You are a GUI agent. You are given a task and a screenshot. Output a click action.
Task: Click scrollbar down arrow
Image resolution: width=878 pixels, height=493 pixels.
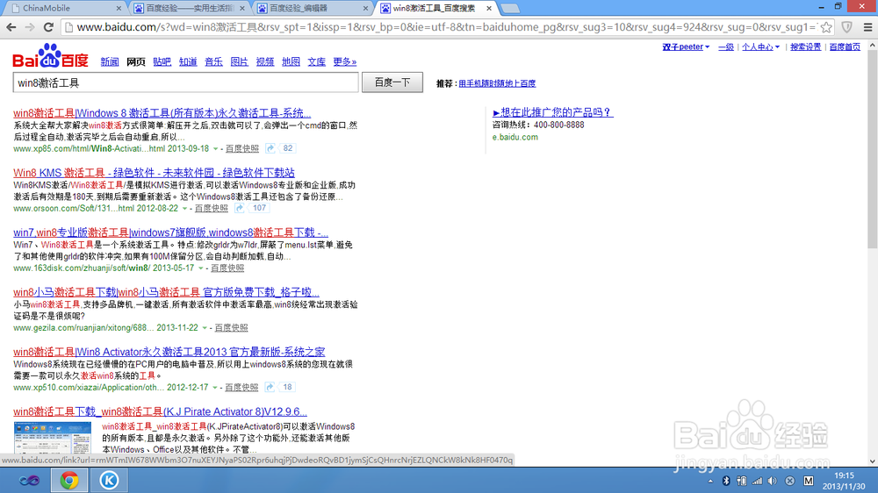coord(873,461)
